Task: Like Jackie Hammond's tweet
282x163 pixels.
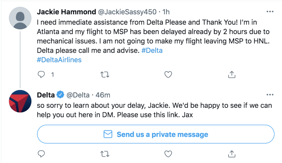Action: coord(168,74)
